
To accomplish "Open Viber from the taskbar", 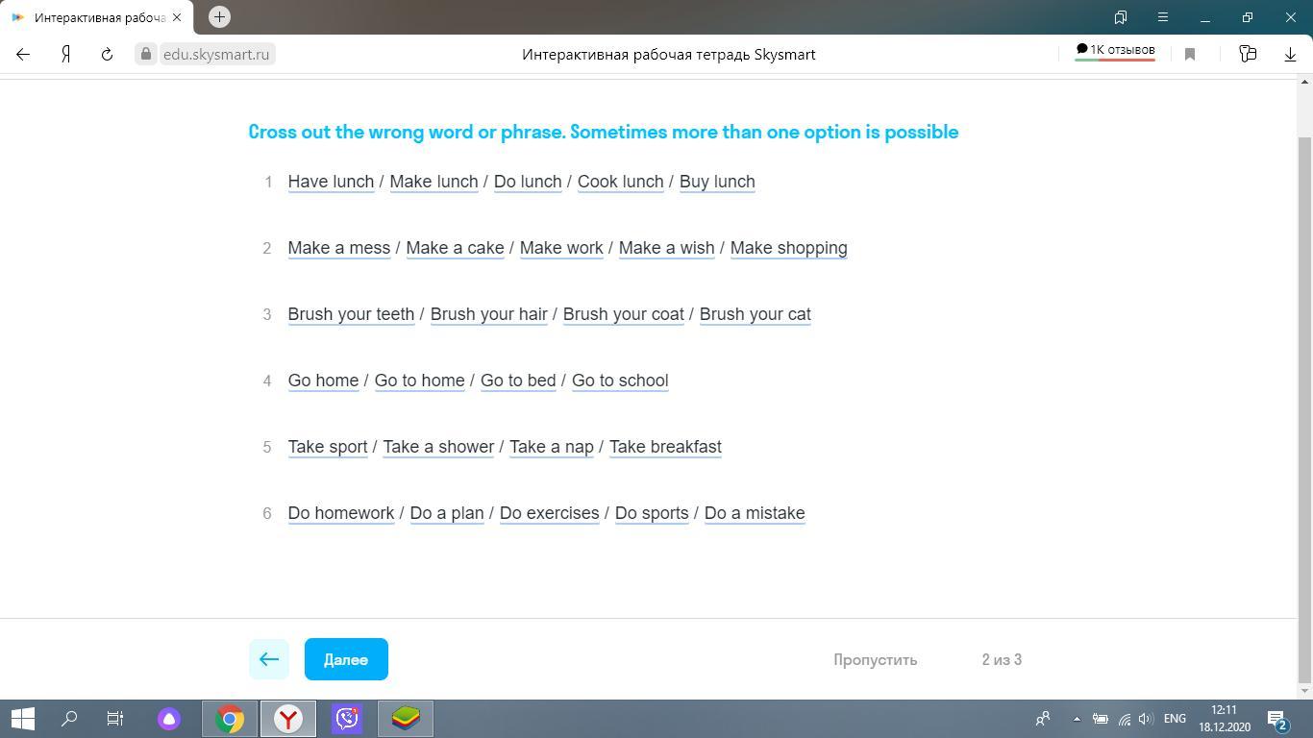I will click(347, 719).
